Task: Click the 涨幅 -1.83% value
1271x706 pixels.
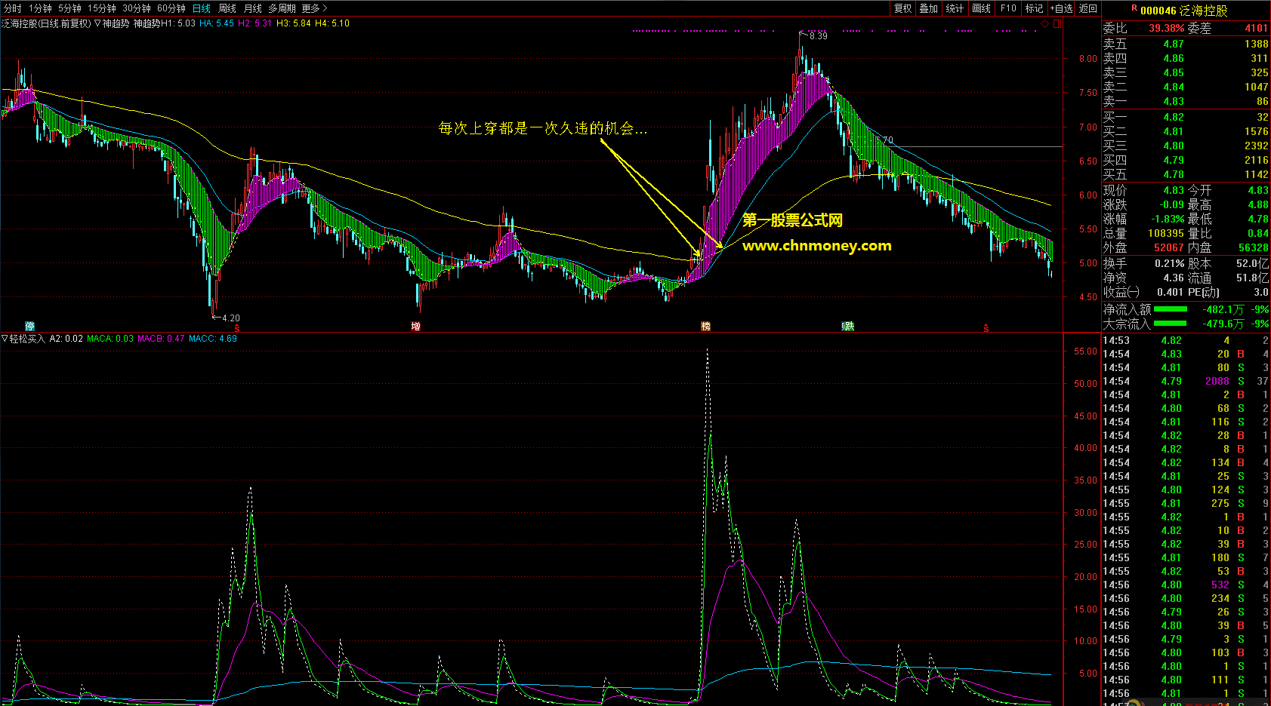Action: (1168, 219)
